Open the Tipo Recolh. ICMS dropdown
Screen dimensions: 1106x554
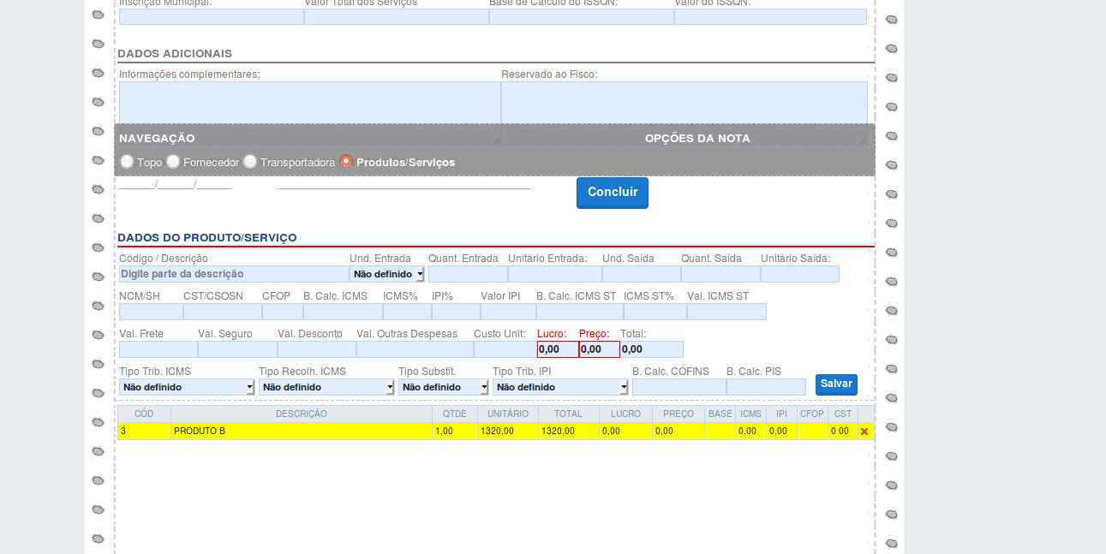326,387
